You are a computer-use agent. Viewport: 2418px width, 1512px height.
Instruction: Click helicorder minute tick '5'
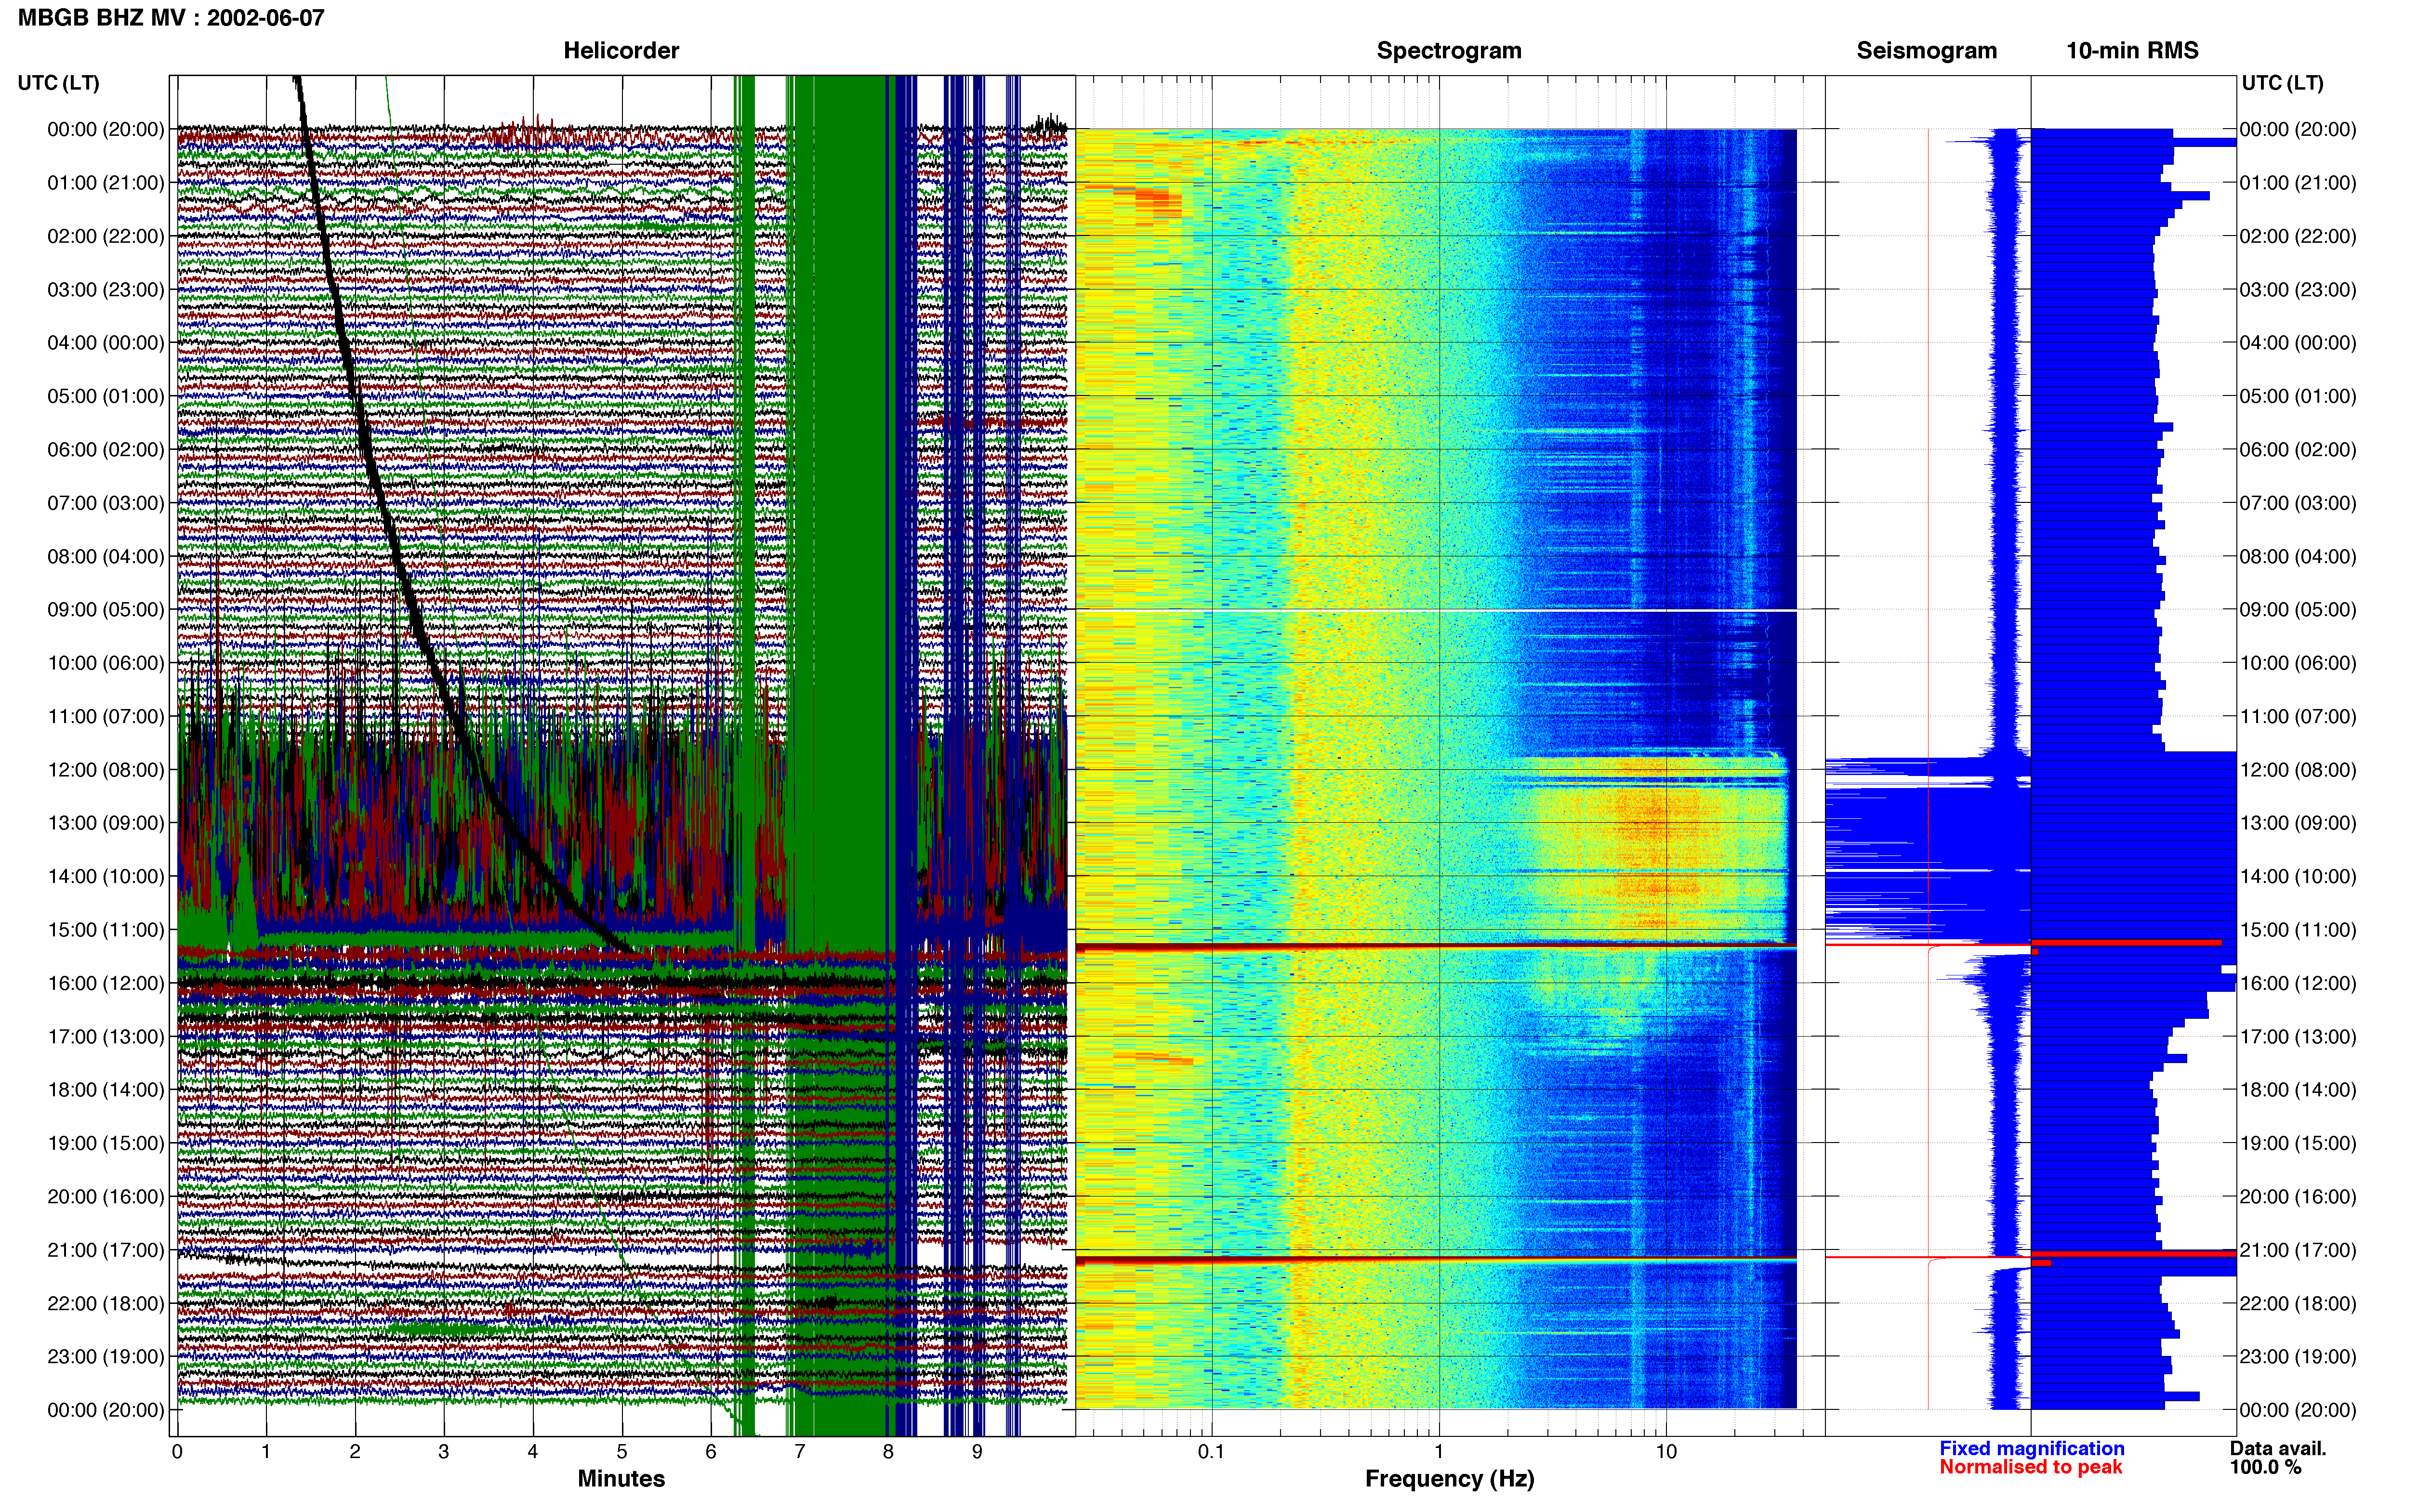(622, 1452)
